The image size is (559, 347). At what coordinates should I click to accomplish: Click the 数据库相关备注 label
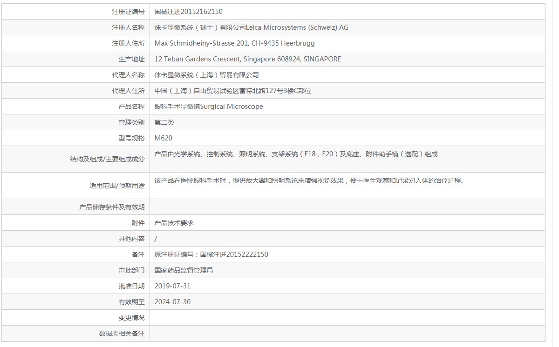click(x=122, y=334)
